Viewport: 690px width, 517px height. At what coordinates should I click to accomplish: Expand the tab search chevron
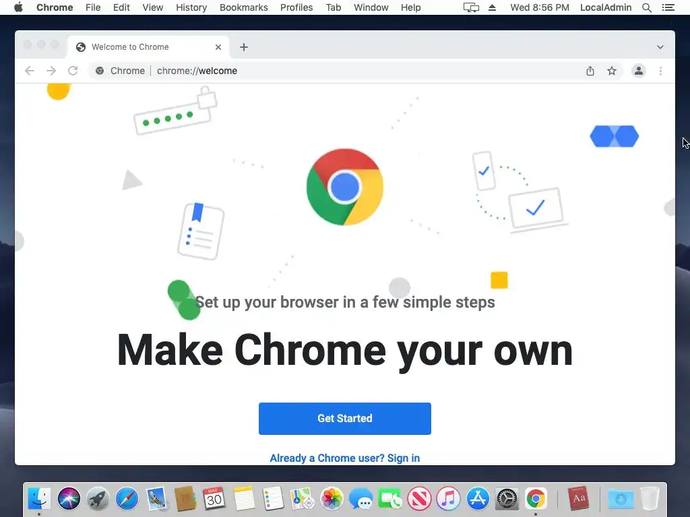[x=660, y=47]
